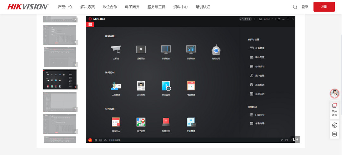342x155 pixels.
Task: Click the red 注册 register button
Action: tap(324, 7)
